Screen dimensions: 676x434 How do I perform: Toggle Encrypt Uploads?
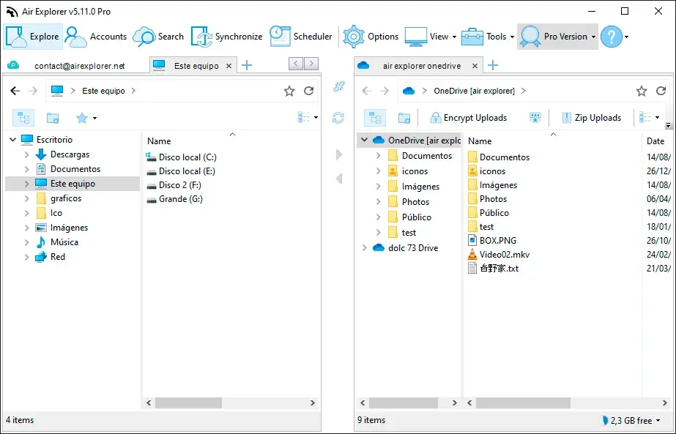click(469, 118)
